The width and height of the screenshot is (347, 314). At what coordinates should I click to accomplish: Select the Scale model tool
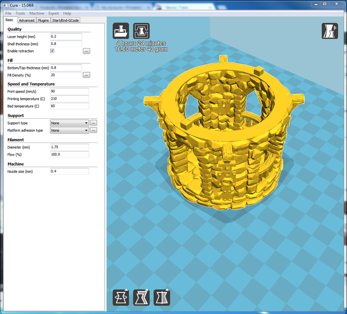[141, 298]
